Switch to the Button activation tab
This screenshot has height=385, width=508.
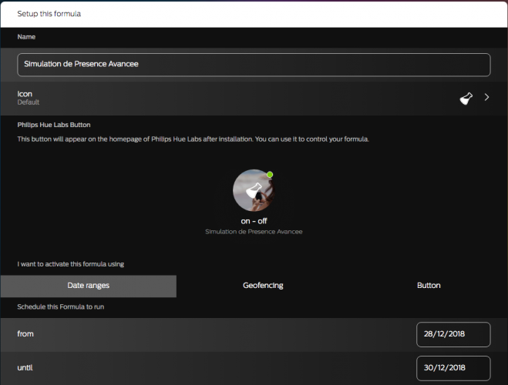click(429, 286)
